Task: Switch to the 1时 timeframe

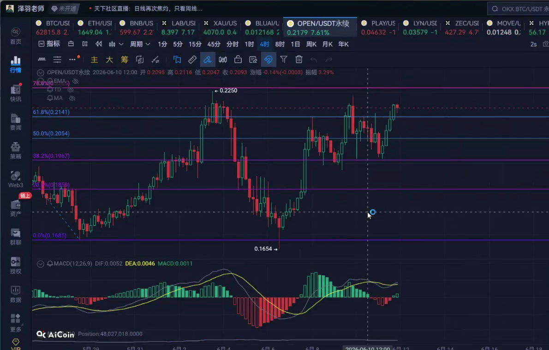Action: (x=249, y=44)
